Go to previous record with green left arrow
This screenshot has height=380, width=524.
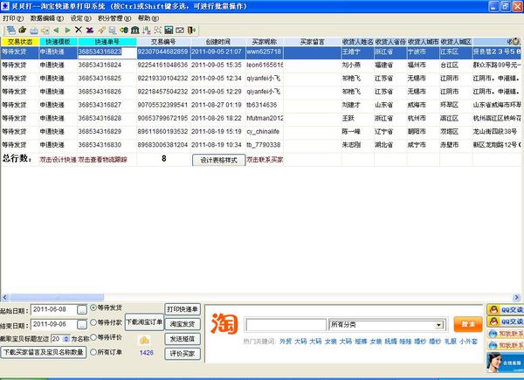(x=56, y=30)
